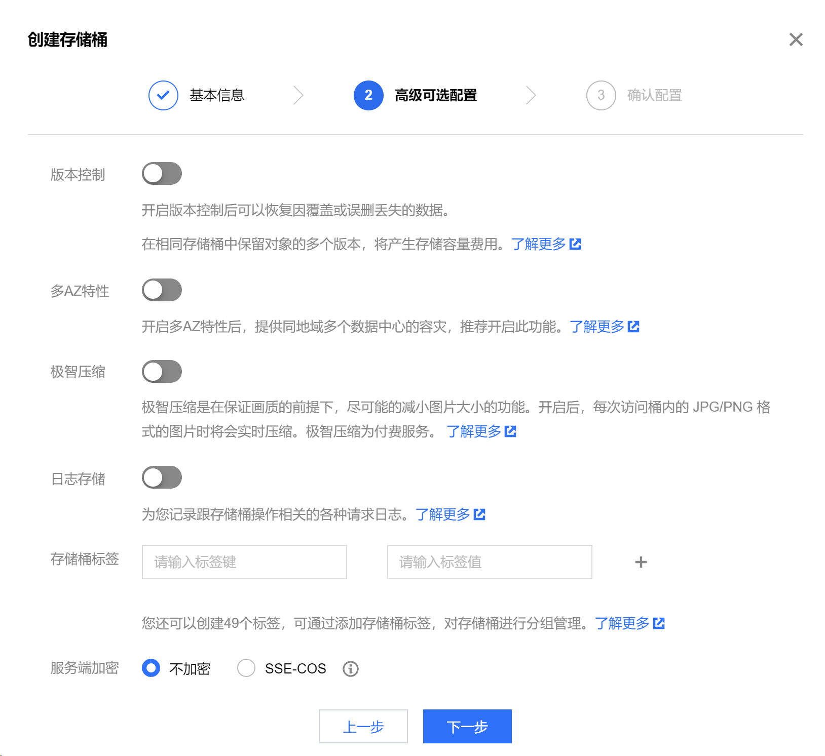Viewport: 825px width, 756px height.
Task: Switch on 日志存储 logging
Action: (162, 478)
